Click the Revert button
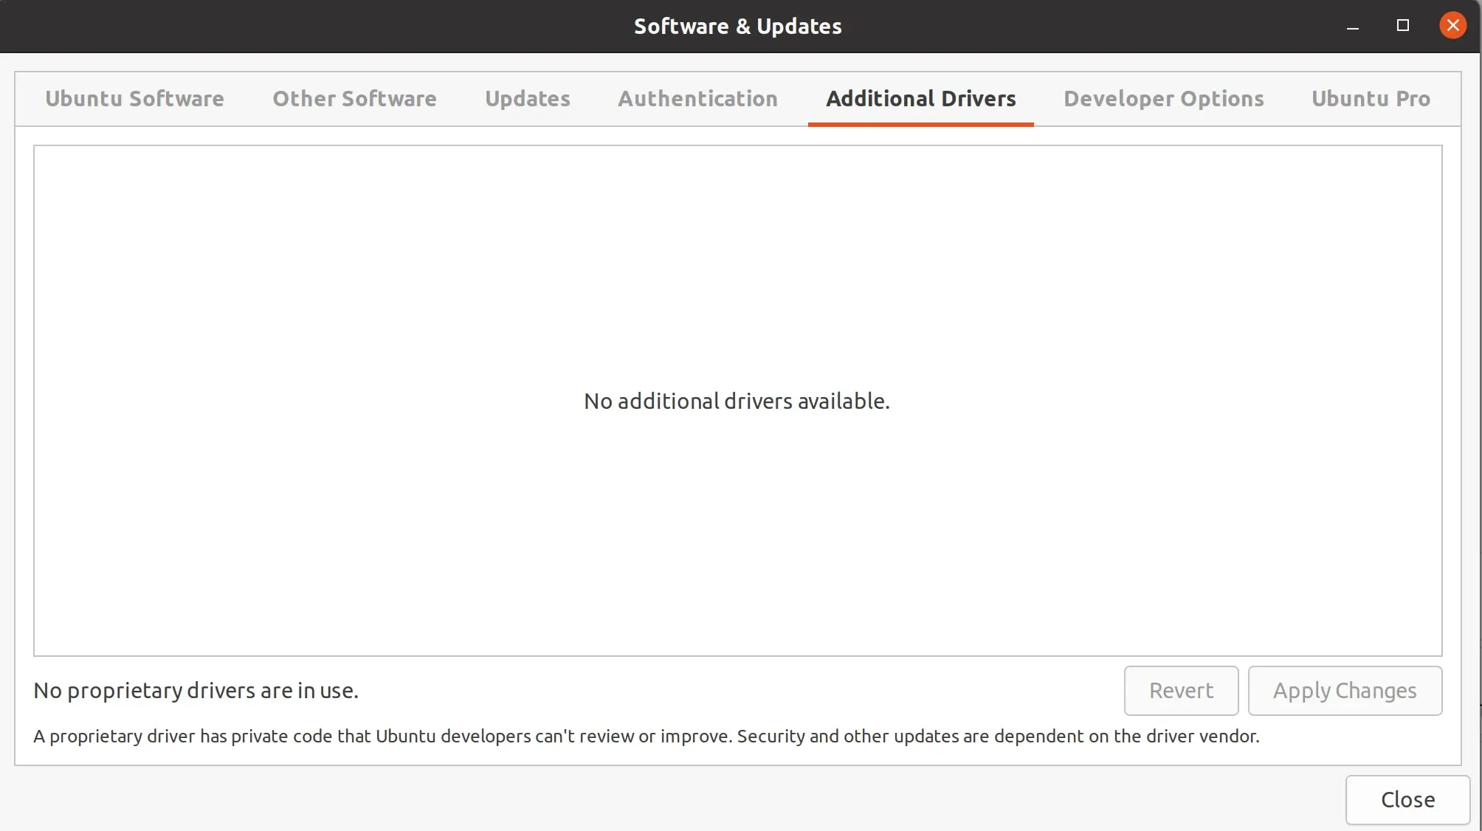Image resolution: width=1482 pixels, height=831 pixels. click(x=1181, y=691)
